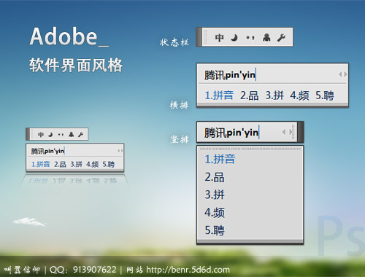Select candidate 3.拼 in large 横排 window
The height and width of the screenshot is (277, 365).
(x=274, y=95)
